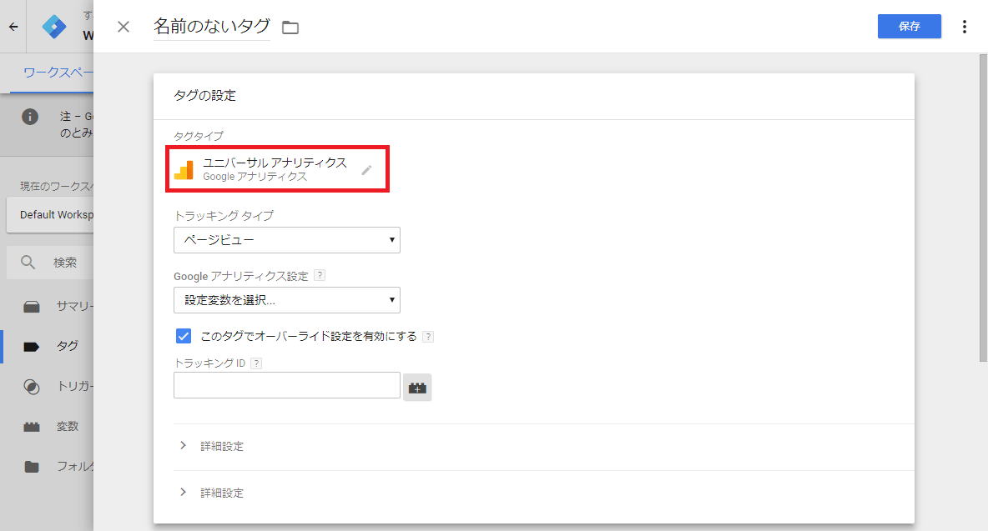Click the ユニバーサル アナリティクス tag type text
The image size is (988, 531).
coord(275,163)
